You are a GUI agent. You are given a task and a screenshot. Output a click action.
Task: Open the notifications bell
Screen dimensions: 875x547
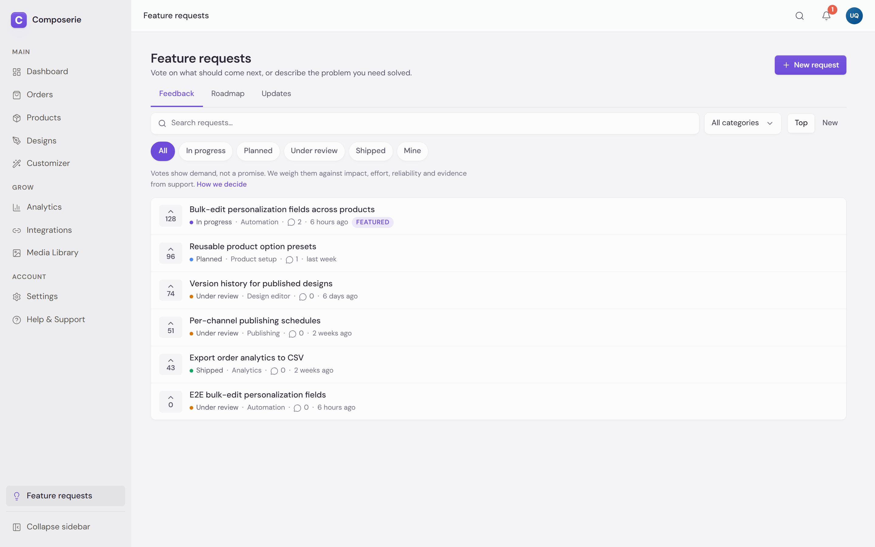pos(826,15)
